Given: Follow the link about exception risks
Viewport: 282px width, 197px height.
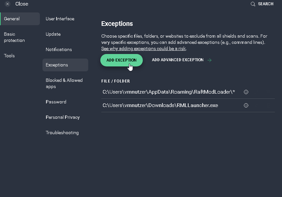Looking at the screenshot, I should click(x=143, y=49).
